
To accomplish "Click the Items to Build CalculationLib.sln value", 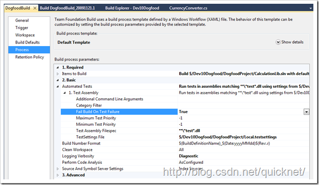I will point(244,74).
